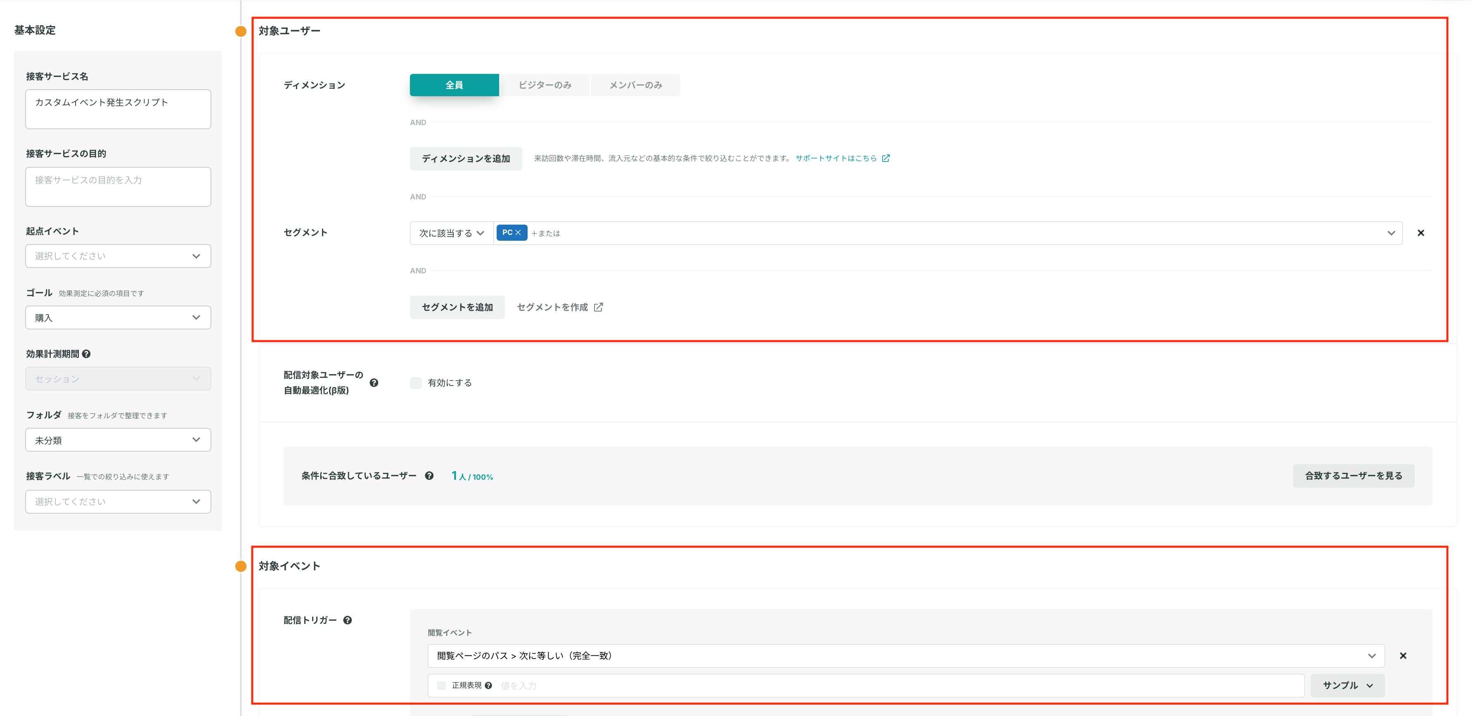Click the 接客サービス名 text field

[x=118, y=109]
